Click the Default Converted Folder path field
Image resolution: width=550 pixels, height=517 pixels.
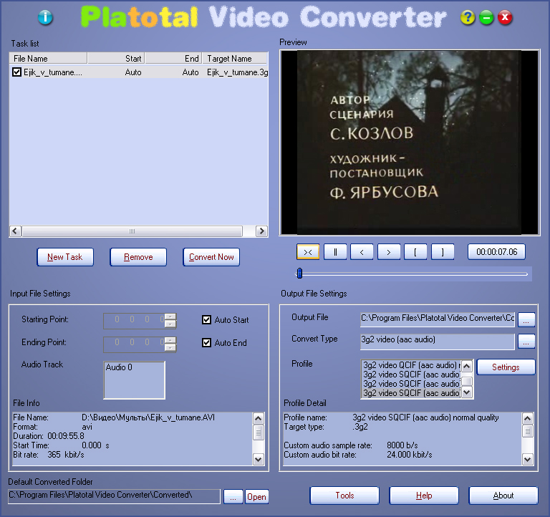coord(114,496)
